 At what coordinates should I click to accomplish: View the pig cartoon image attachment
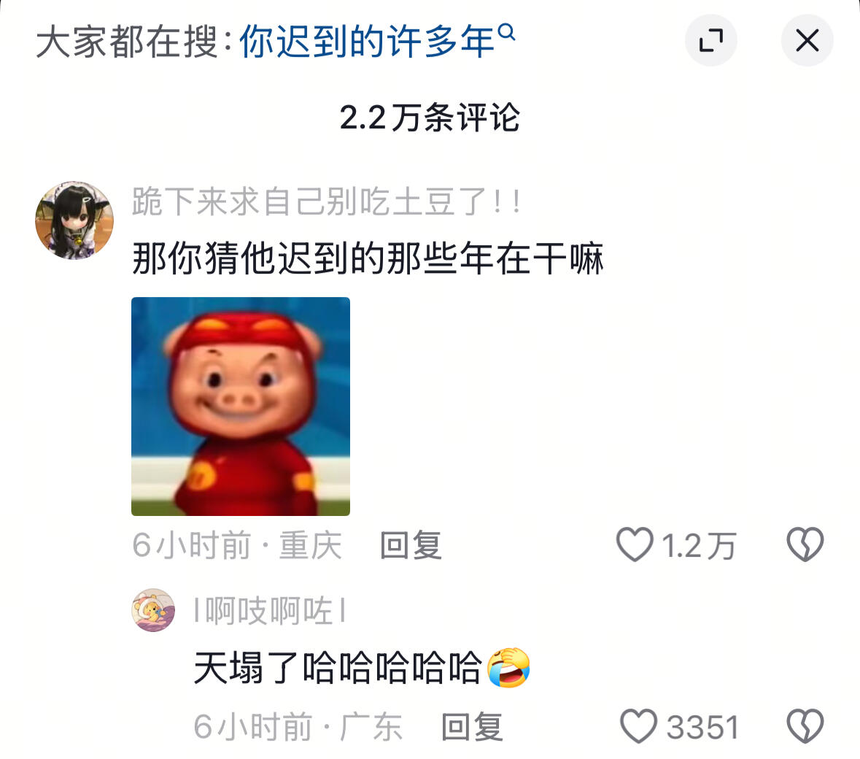coord(240,406)
